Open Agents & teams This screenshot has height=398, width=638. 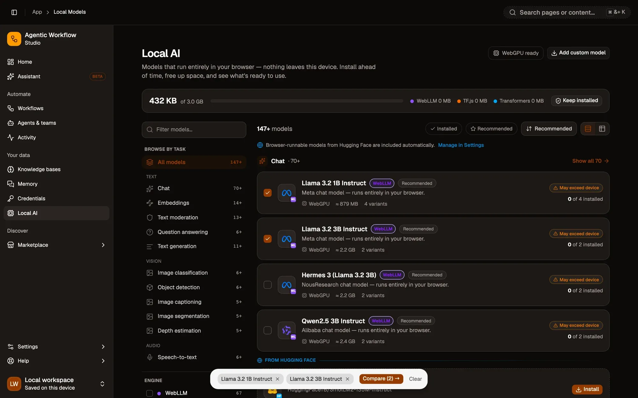click(56, 123)
